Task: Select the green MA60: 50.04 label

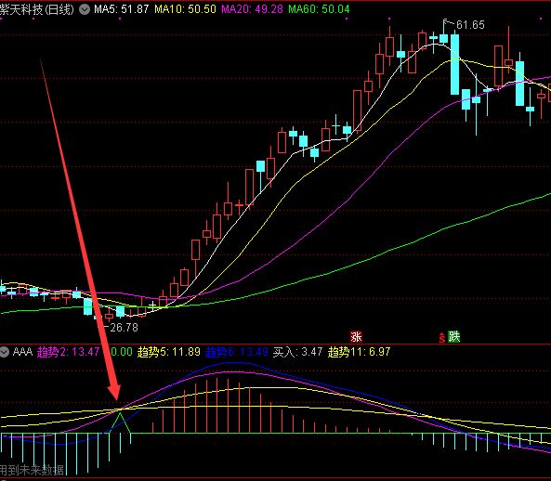Action: pyautogui.click(x=319, y=9)
